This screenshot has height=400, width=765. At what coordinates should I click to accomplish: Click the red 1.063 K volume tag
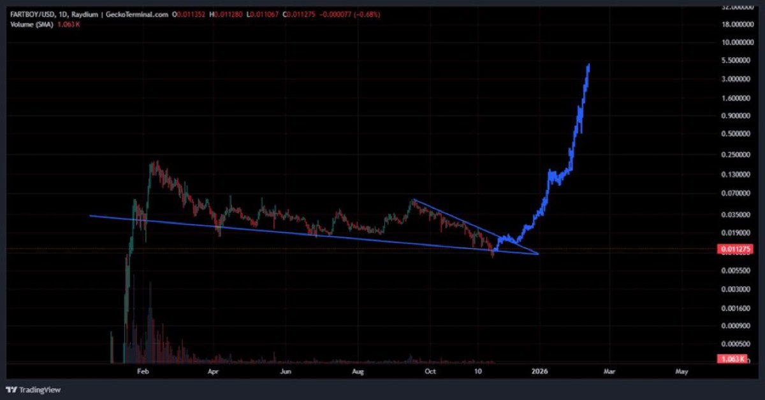pos(733,359)
